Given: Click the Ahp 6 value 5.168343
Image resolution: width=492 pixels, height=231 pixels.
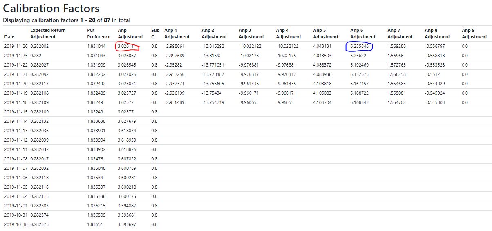Looking at the screenshot, I should tap(359, 102).
